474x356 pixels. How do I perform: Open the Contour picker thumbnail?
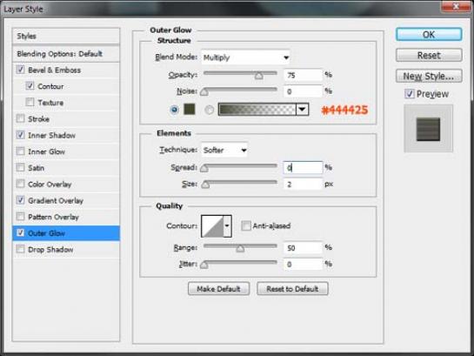pyautogui.click(x=212, y=226)
